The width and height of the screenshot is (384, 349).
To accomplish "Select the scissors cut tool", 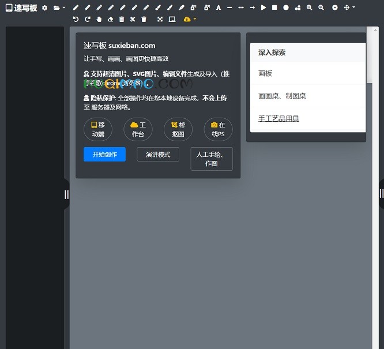I will (x=133, y=19).
